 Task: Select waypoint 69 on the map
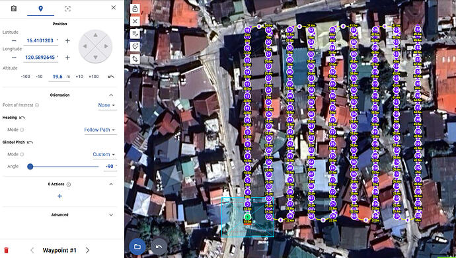pyautogui.click(x=311, y=216)
